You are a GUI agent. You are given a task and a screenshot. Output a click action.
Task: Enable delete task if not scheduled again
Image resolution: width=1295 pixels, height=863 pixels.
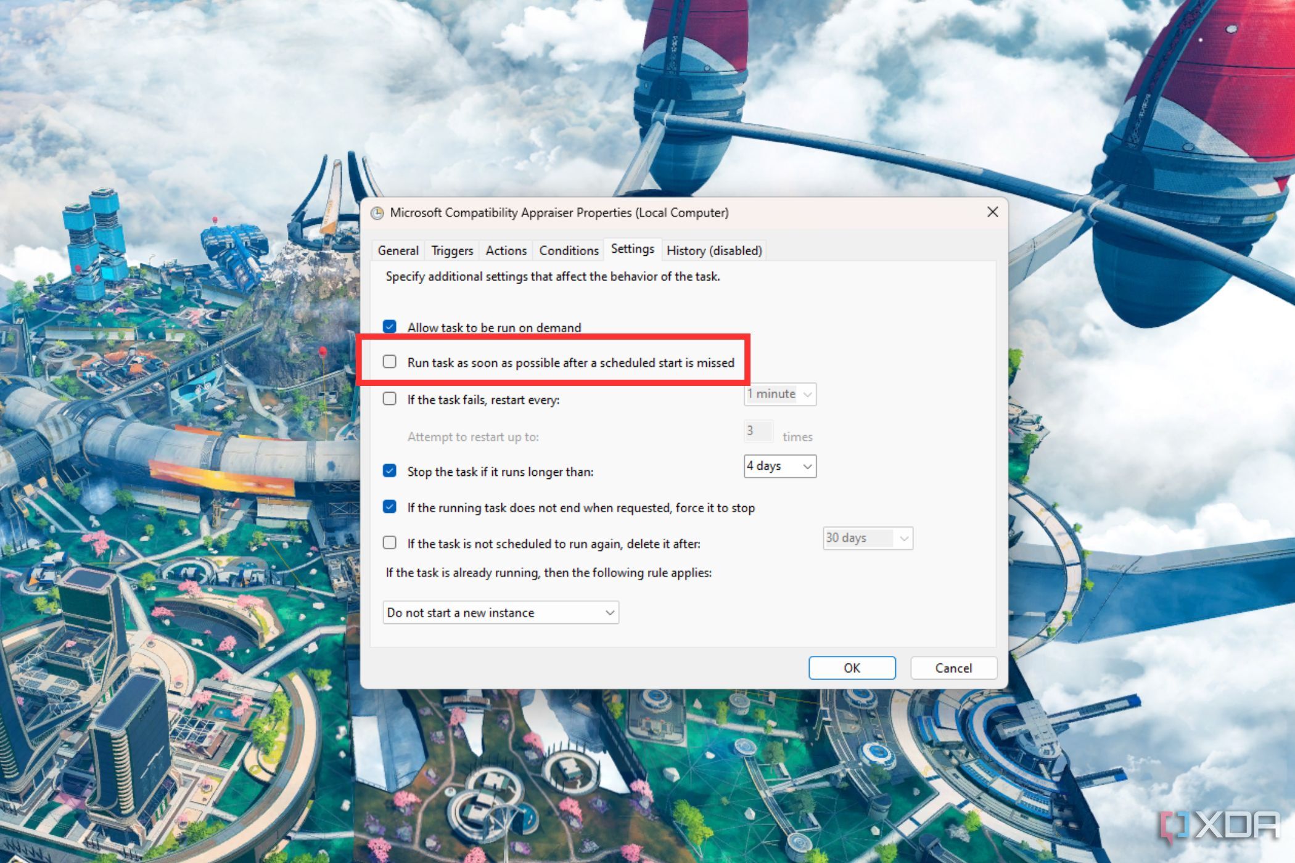(x=389, y=542)
